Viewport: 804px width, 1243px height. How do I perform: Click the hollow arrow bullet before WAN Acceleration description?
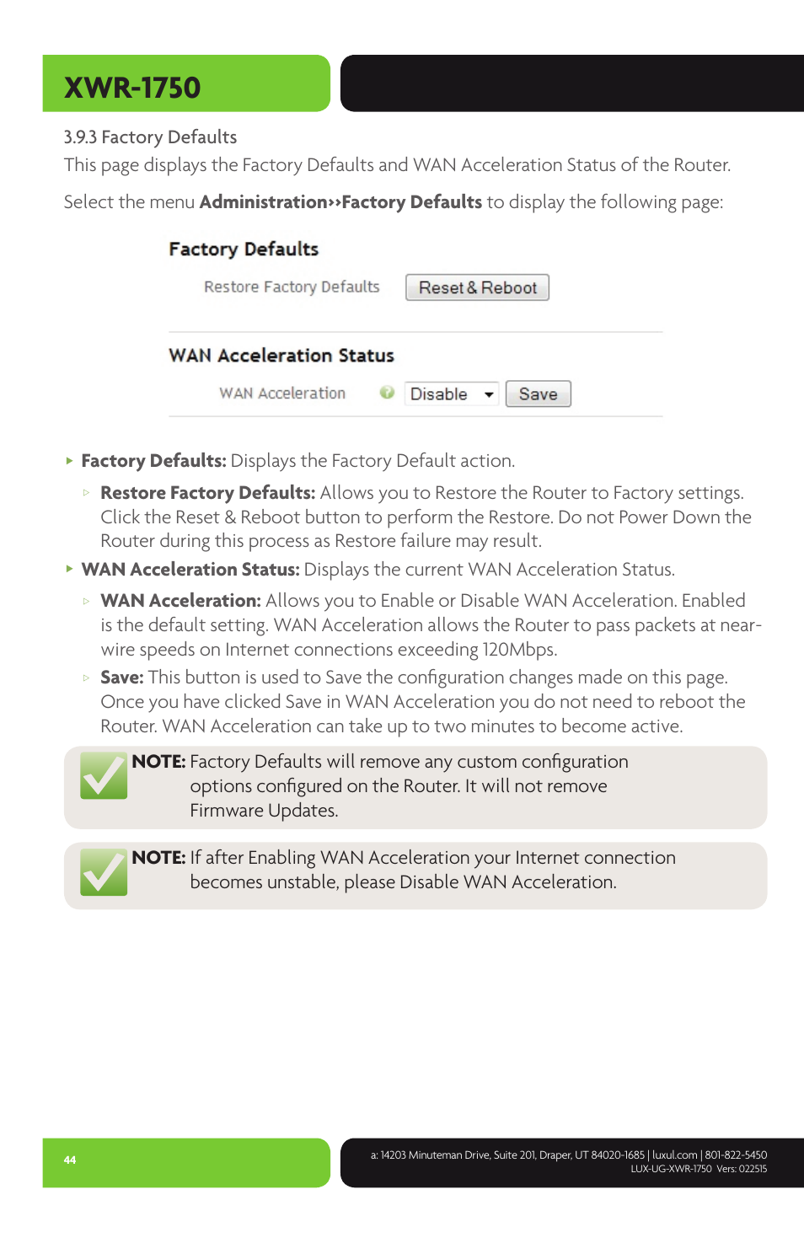coord(86,601)
